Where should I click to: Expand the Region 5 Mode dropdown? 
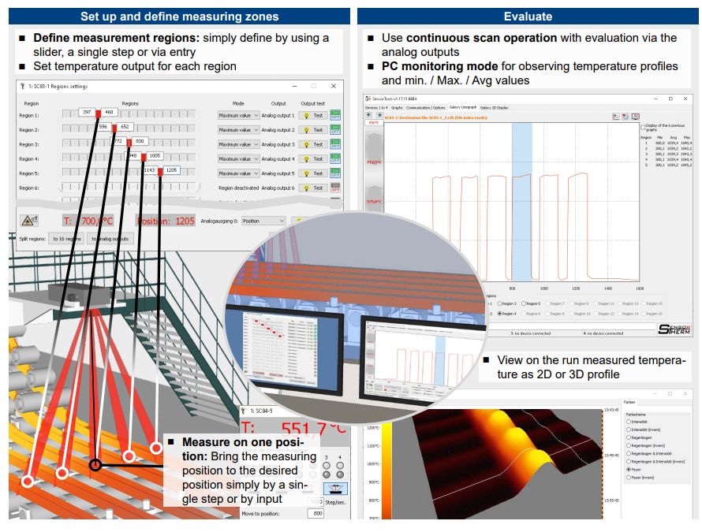(x=238, y=173)
